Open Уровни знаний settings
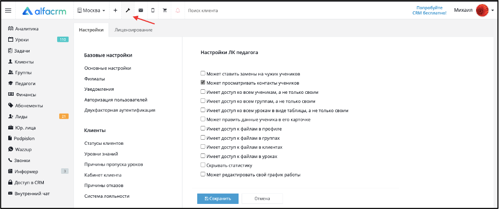Screen dimensions: 499x209 [101, 154]
